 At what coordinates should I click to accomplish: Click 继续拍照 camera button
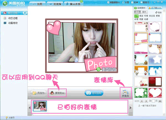tap(94, 93)
